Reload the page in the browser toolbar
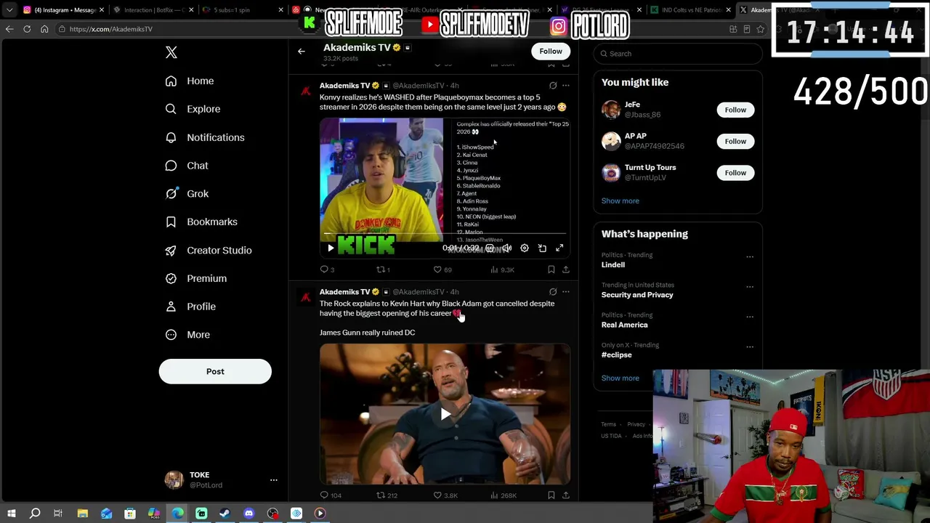 click(27, 29)
